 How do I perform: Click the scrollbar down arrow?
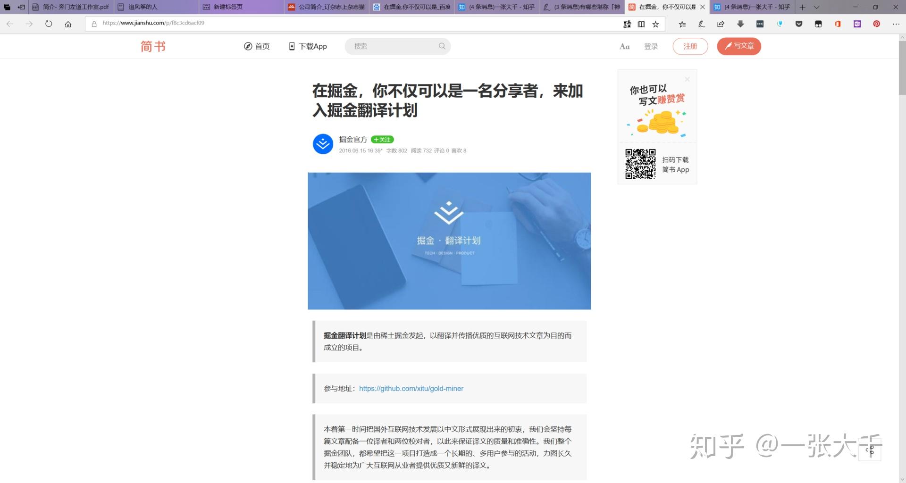[x=902, y=478]
